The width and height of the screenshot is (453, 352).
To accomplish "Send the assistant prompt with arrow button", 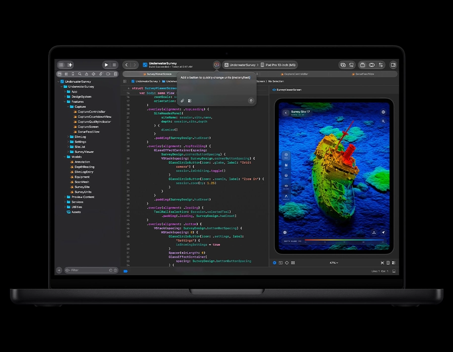I will [251, 101].
